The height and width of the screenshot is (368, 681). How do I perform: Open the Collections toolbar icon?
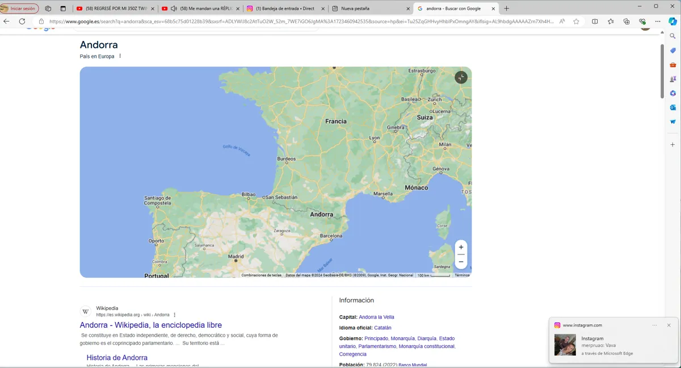tap(627, 22)
